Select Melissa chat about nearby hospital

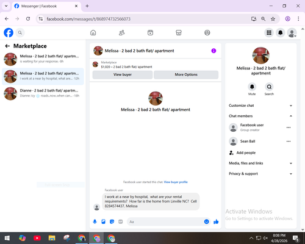coord(43,76)
